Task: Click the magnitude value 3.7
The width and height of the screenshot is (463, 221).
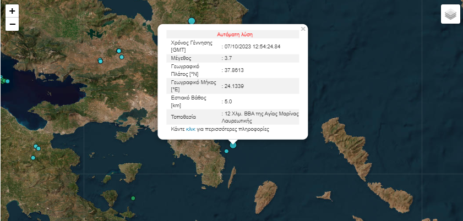Action: [230, 58]
